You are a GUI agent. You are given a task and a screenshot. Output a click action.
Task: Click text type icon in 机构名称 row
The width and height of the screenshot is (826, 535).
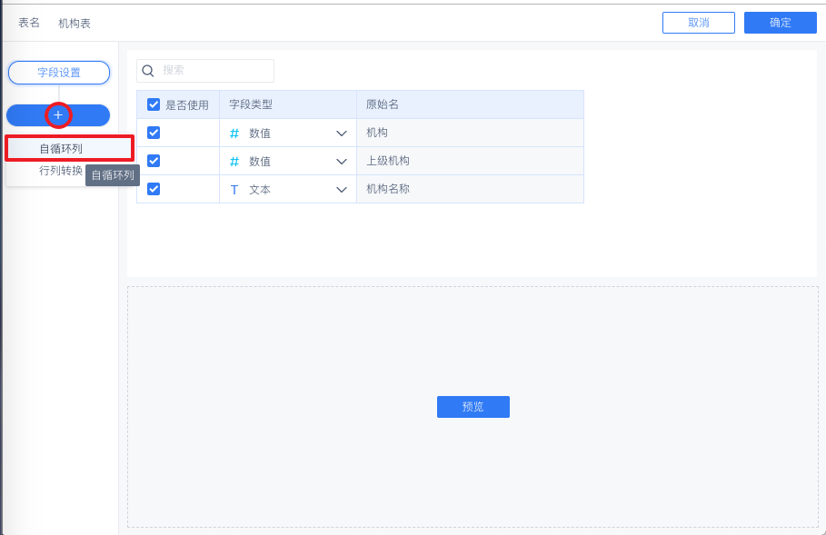coord(234,189)
